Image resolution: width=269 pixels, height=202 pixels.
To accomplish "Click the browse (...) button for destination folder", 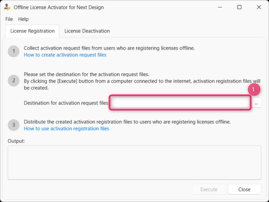I will tap(256, 103).
